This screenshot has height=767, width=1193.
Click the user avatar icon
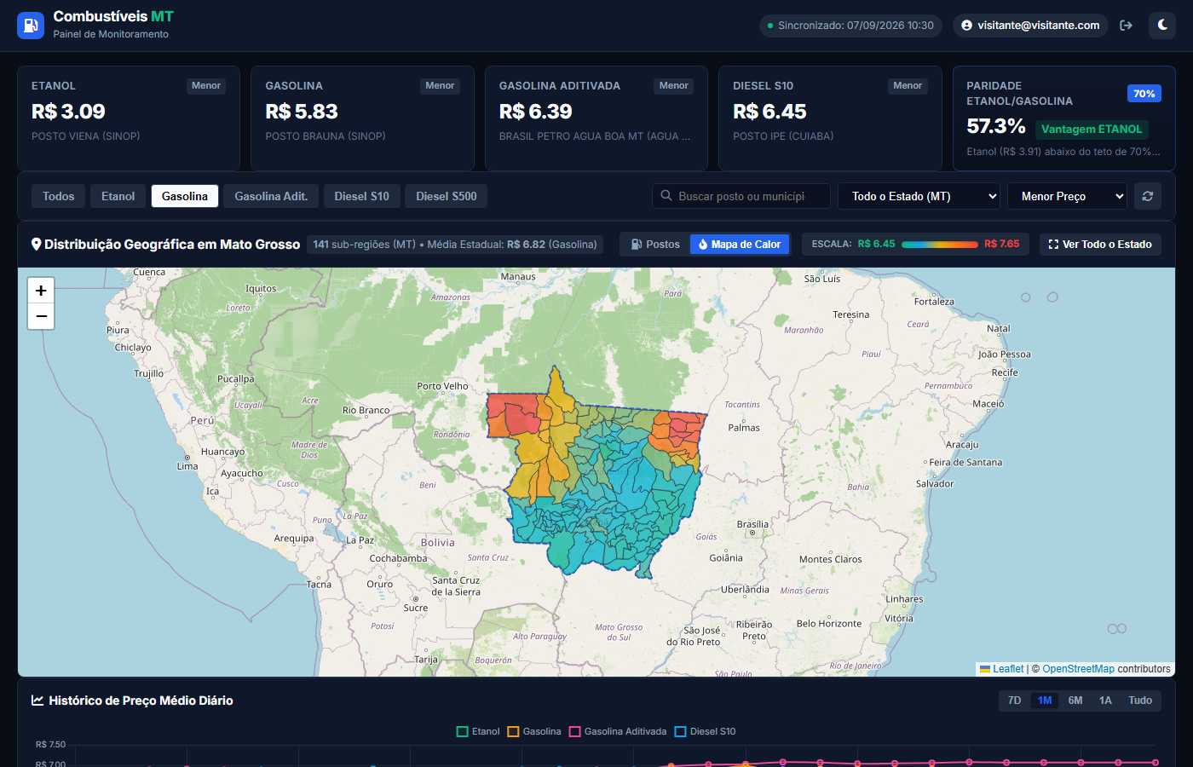pyautogui.click(x=966, y=26)
